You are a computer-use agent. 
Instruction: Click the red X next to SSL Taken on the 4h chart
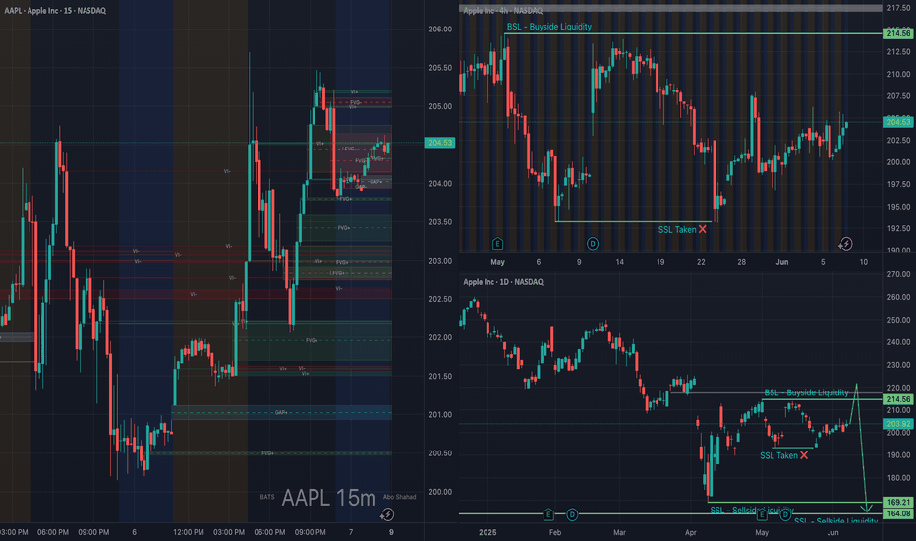702,229
